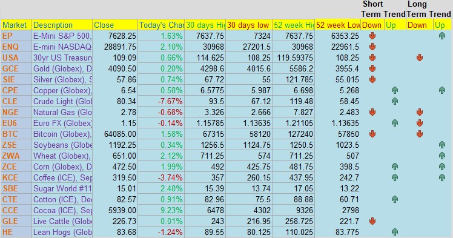This screenshot has height=238, width=453.
Task: Select the Close column header
Action: (x=115, y=25)
